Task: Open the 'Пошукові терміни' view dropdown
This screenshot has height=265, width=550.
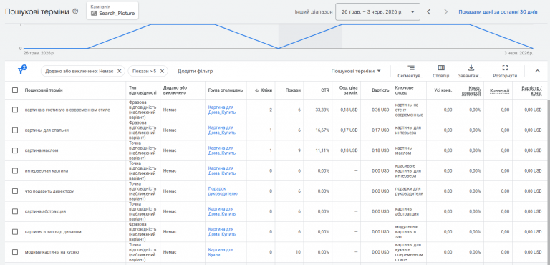Action: pos(356,71)
